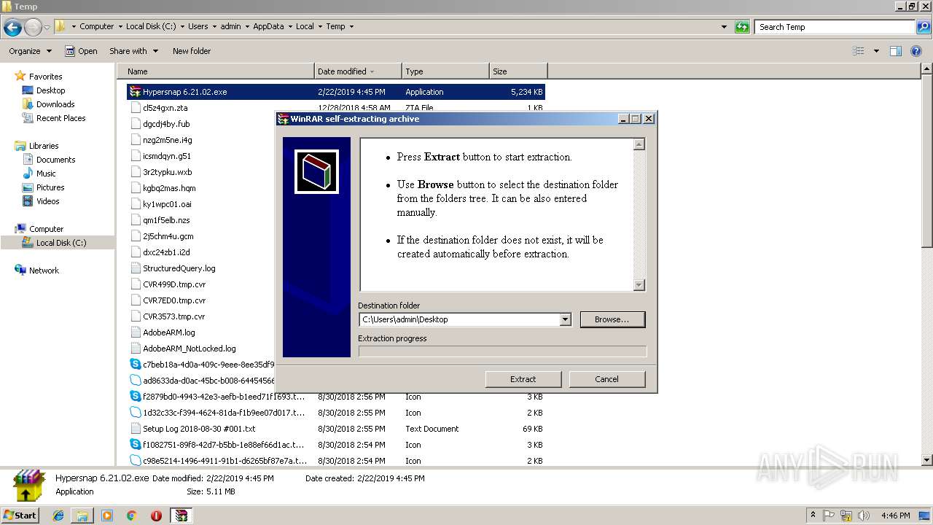Show hidden tray icons arrow
Image resolution: width=933 pixels, height=525 pixels.
tap(813, 515)
